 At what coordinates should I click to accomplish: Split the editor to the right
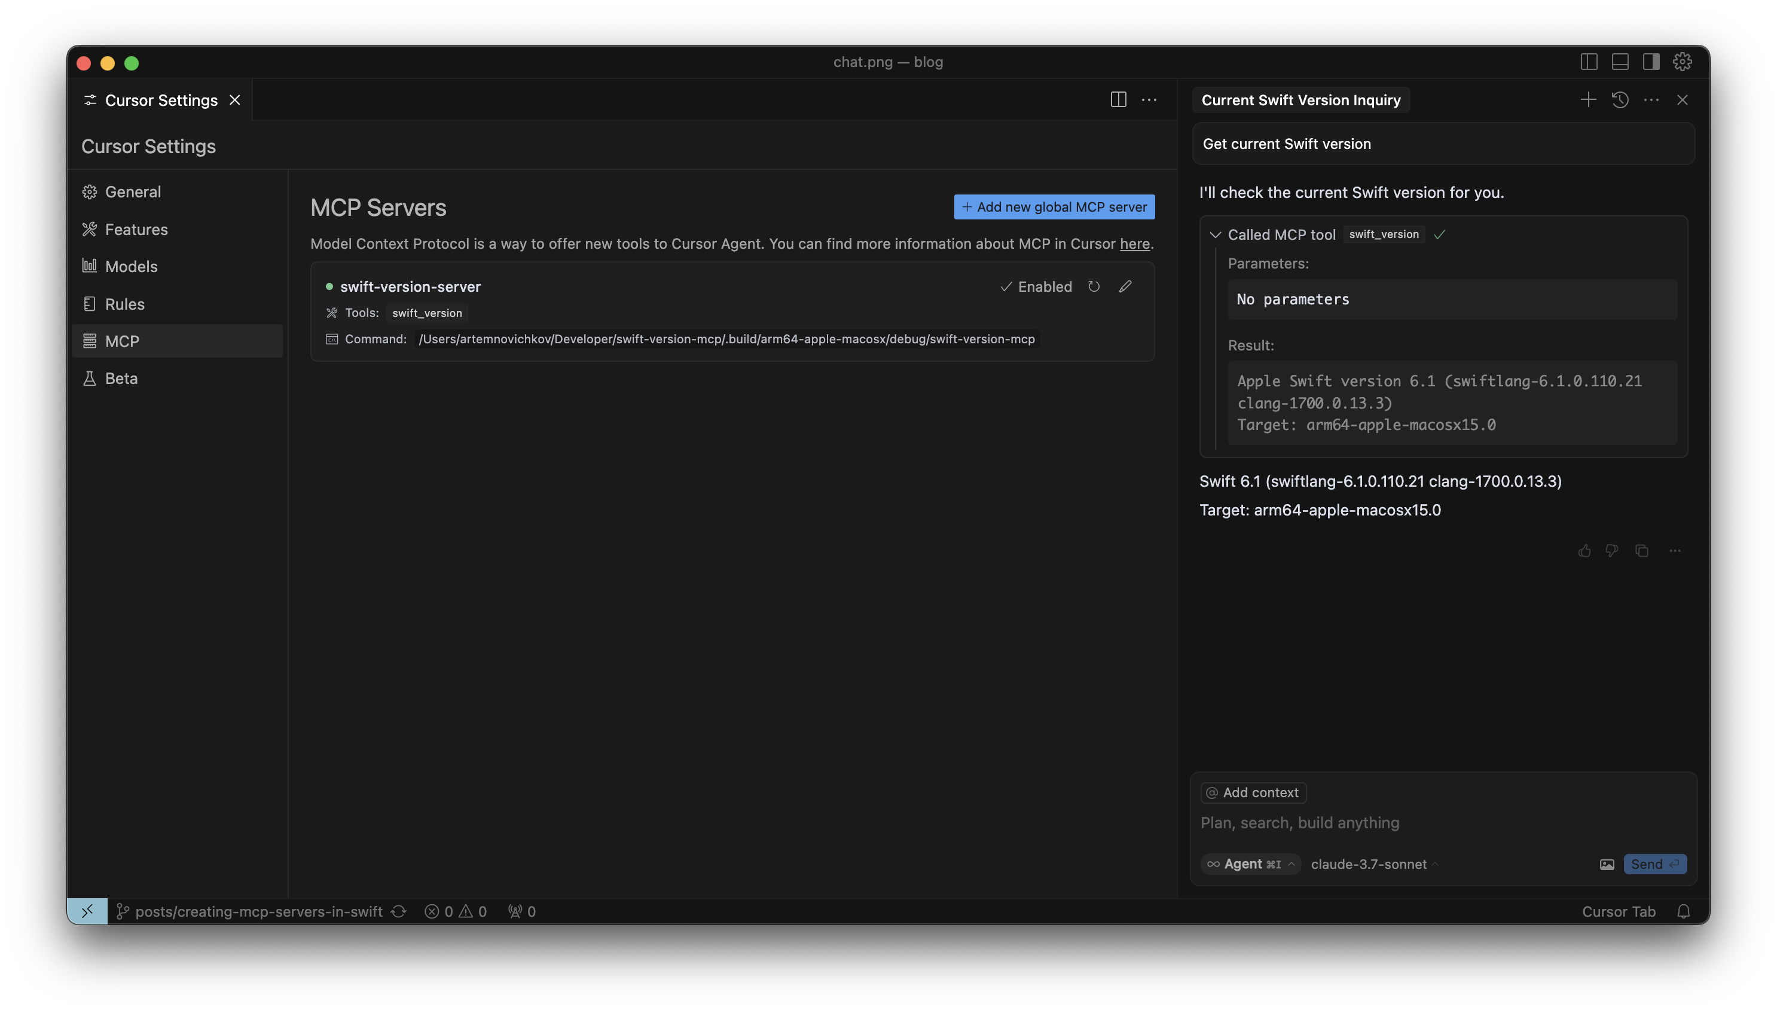pyautogui.click(x=1118, y=100)
